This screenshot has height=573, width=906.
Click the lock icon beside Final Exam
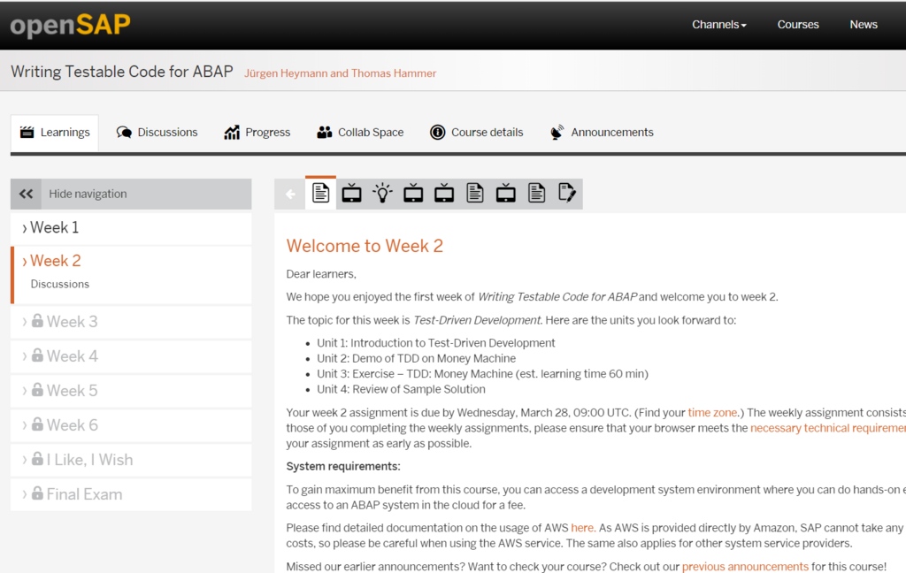(37, 493)
